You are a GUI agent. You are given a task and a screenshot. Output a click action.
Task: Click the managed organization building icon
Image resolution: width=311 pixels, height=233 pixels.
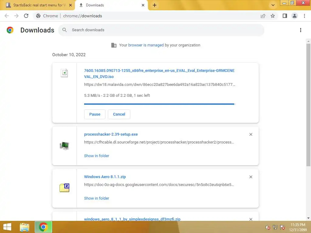(114, 45)
